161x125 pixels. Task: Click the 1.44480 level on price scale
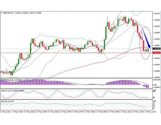(157, 71)
